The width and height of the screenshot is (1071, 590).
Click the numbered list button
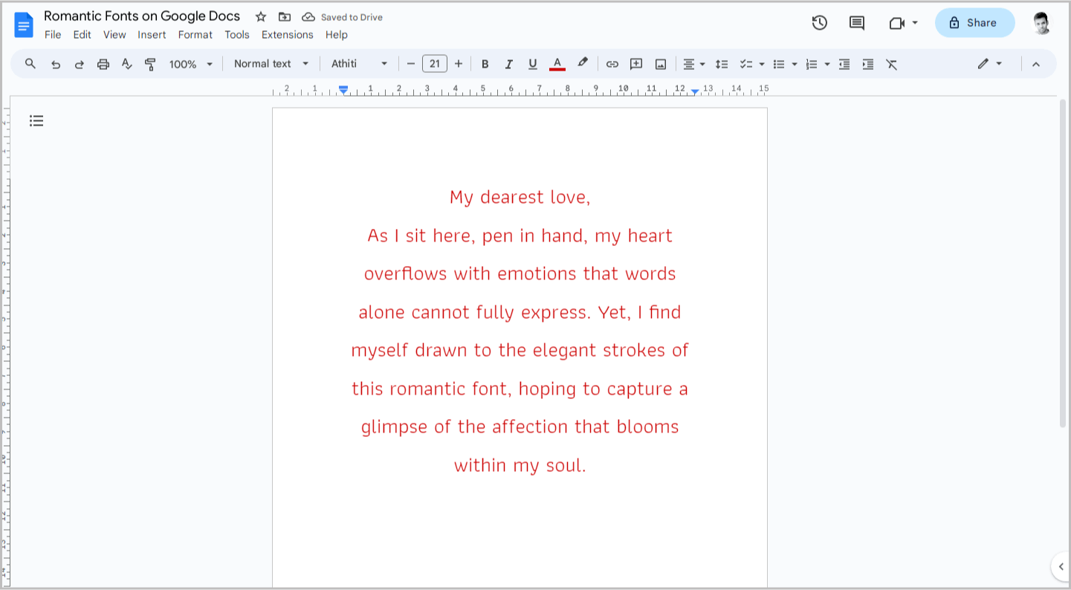pos(812,64)
